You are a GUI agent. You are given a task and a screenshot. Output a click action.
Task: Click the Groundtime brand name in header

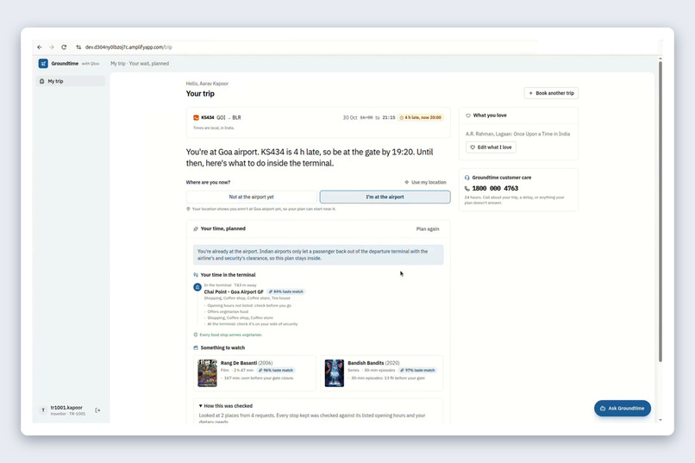pyautogui.click(x=65, y=63)
